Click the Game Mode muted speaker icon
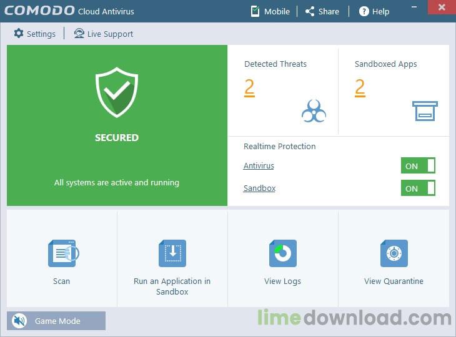This screenshot has width=456, height=337. (19, 321)
